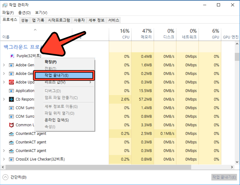Switch to the 사용자 tab
Screen dimensions: 240x185
point(79,20)
